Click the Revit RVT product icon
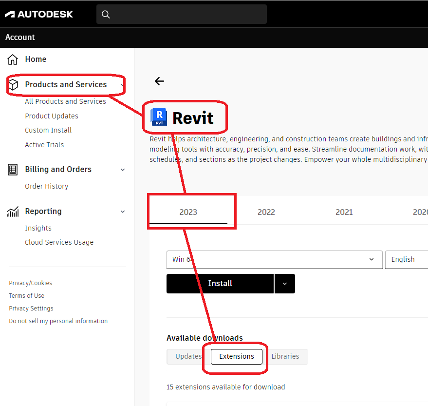The image size is (428, 406). (158, 116)
